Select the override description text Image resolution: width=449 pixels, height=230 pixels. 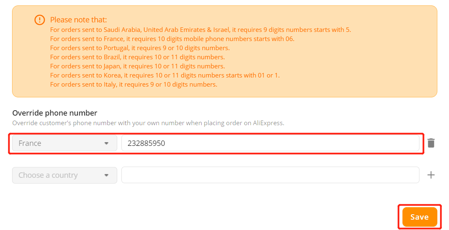pos(148,123)
